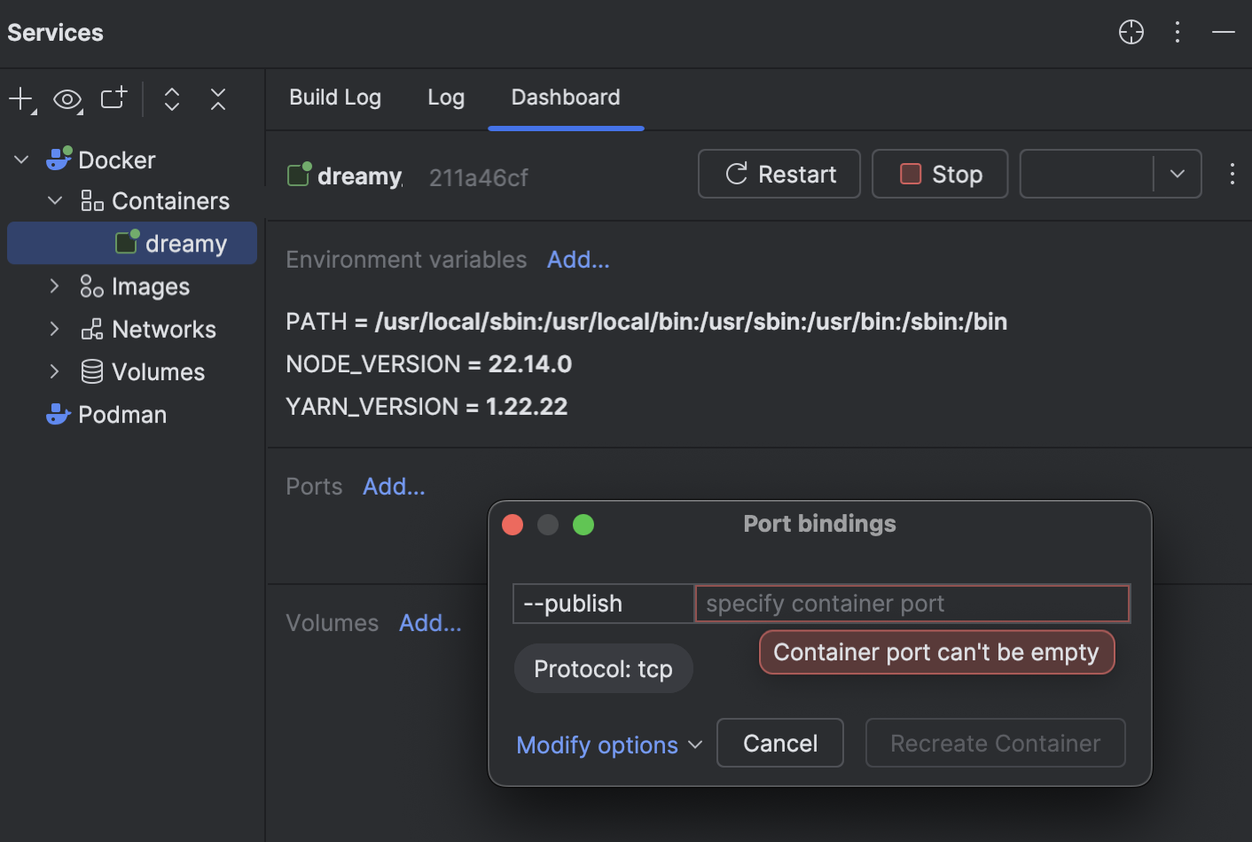Click the Podman icon in the sidebar

click(x=57, y=414)
